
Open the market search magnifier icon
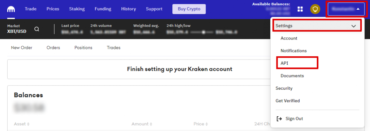pos(36,29)
